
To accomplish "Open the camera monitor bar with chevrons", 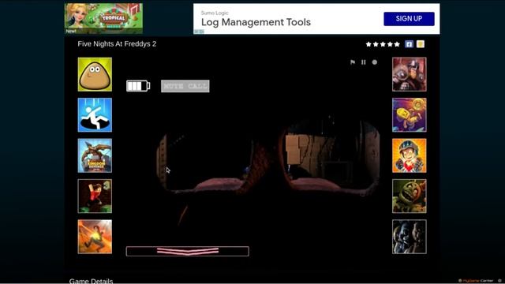I will click(188, 251).
